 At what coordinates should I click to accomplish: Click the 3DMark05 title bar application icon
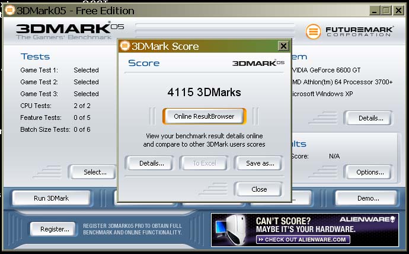(9, 11)
